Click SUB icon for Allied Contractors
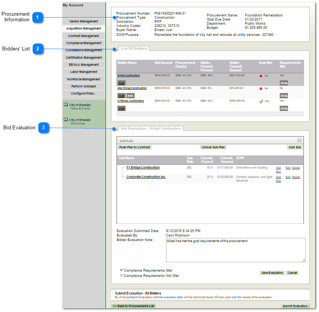Screen dimensions: 319x312 [121, 83]
